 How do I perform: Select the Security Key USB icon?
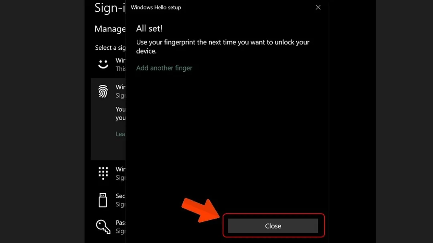tap(103, 200)
